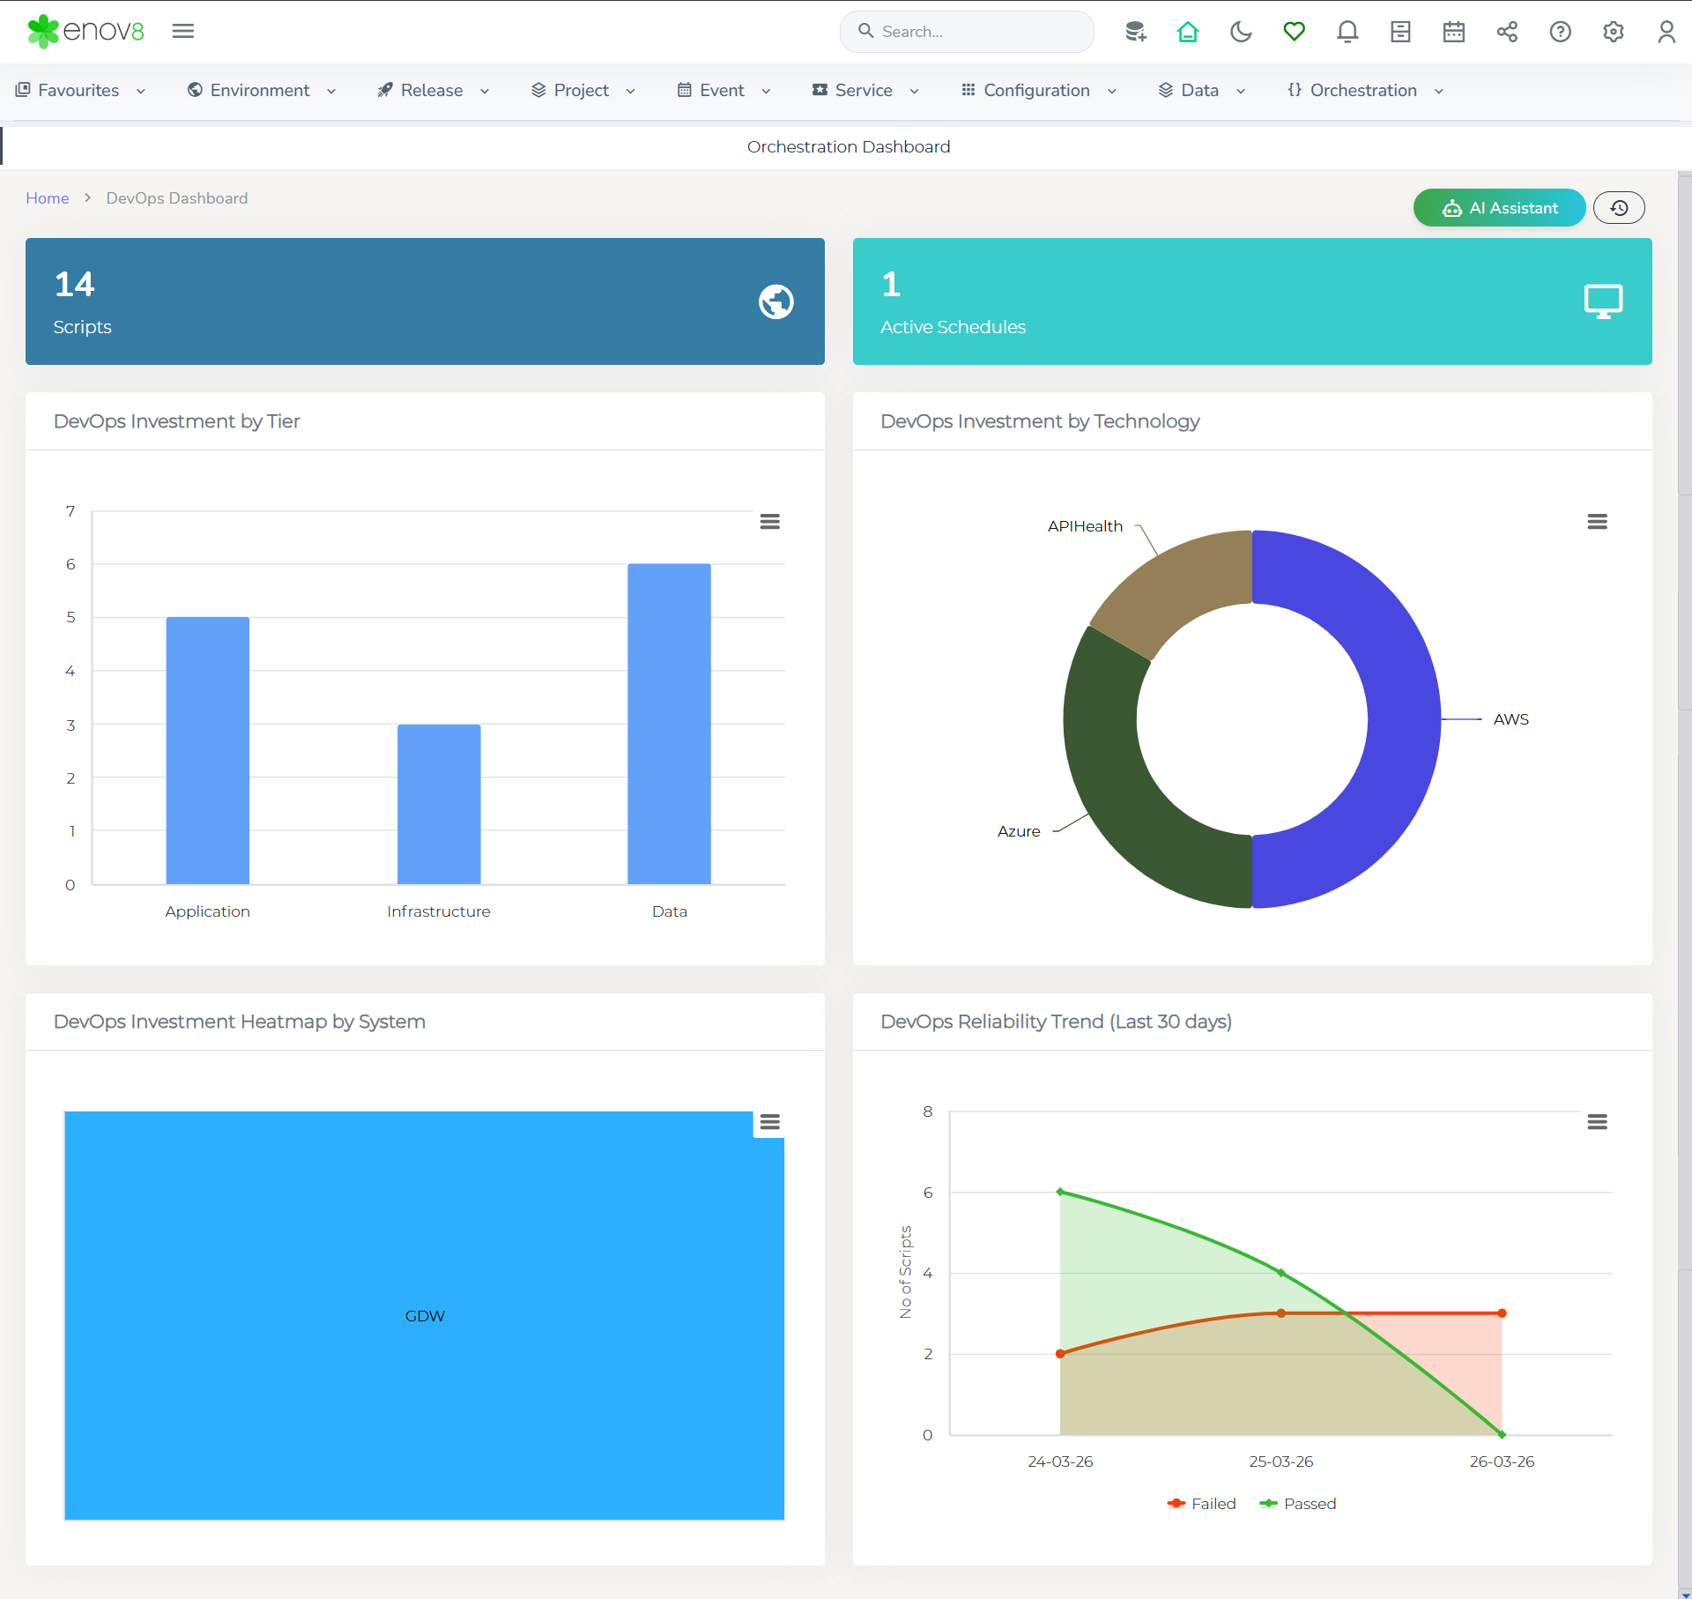1692x1599 pixels.
Task: Toggle dark mode moon icon
Action: [1241, 32]
